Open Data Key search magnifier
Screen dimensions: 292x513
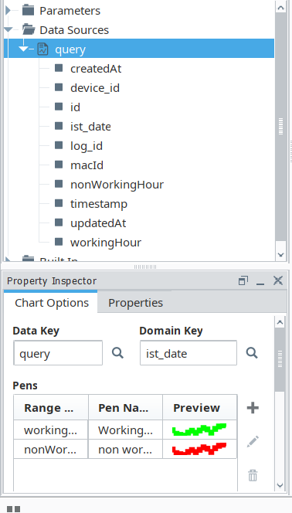click(117, 352)
